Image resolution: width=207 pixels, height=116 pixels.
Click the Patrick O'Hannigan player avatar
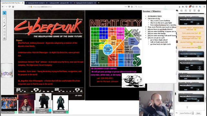[43, 101]
